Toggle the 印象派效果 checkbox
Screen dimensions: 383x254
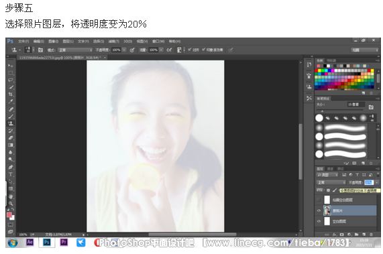(x=204, y=50)
